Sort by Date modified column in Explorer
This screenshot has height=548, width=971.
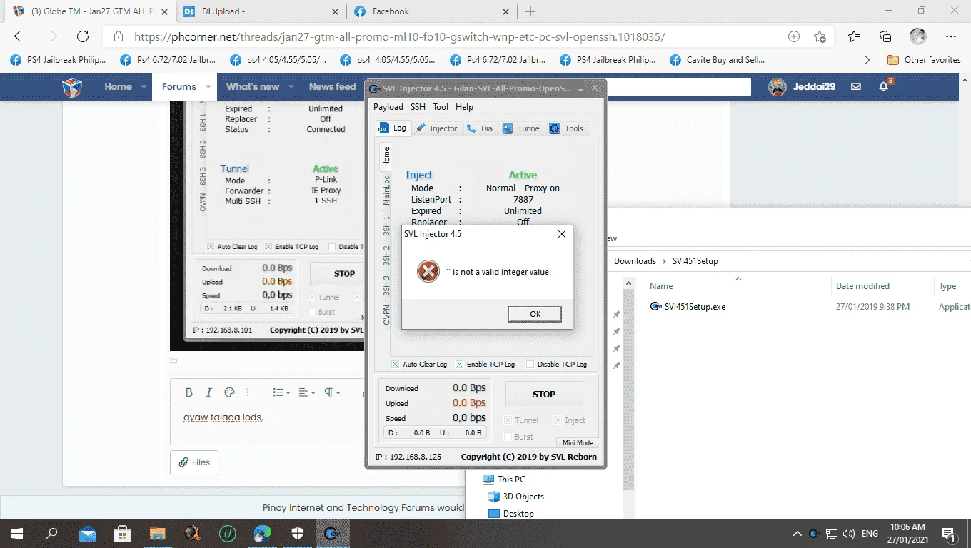(x=862, y=286)
